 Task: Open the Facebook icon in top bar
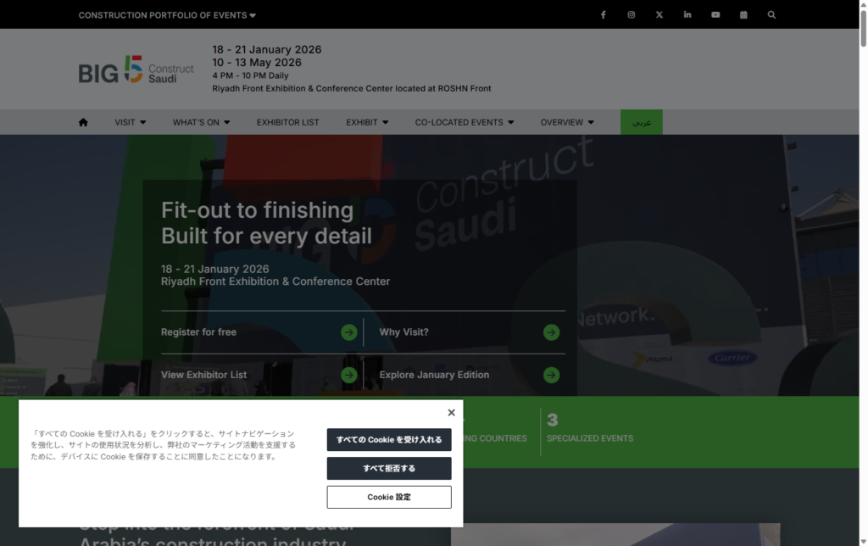point(603,14)
